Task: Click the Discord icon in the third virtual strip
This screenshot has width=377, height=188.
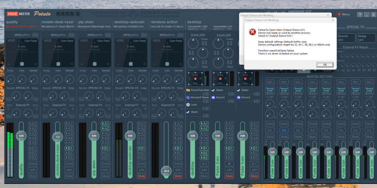Action: pos(238,97)
